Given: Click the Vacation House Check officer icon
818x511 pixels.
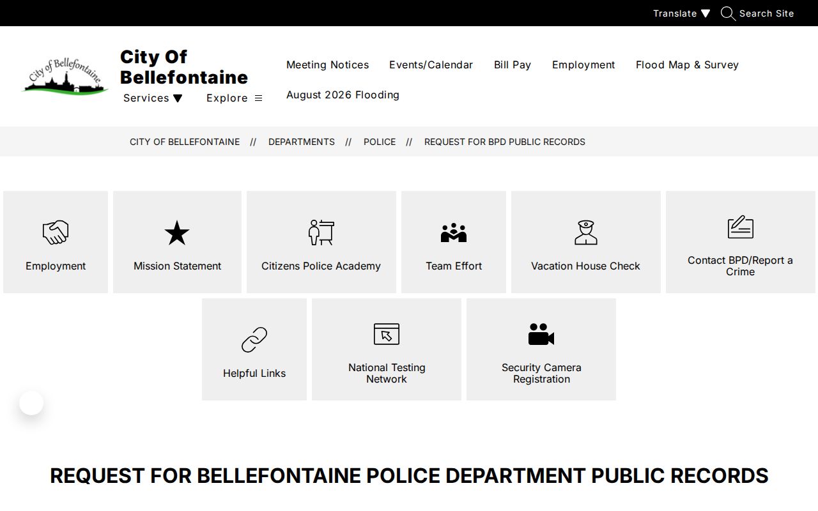Looking at the screenshot, I should coord(585,233).
